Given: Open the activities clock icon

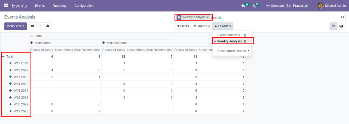Looking at the screenshot, I should click(255, 6).
